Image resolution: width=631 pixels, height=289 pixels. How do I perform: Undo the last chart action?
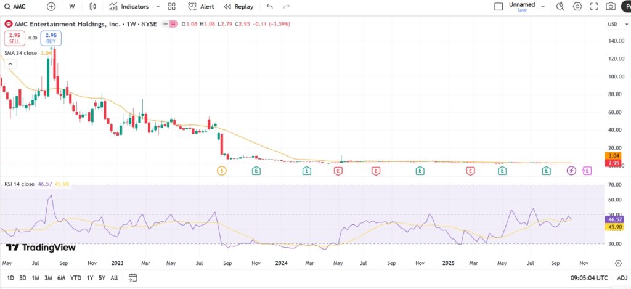click(x=269, y=7)
